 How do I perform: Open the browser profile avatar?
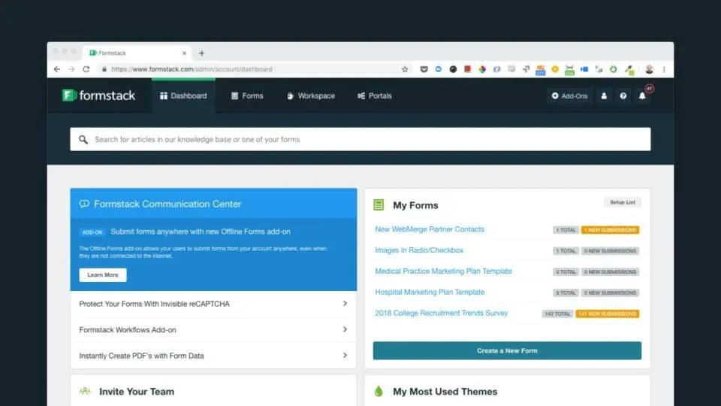tap(649, 69)
